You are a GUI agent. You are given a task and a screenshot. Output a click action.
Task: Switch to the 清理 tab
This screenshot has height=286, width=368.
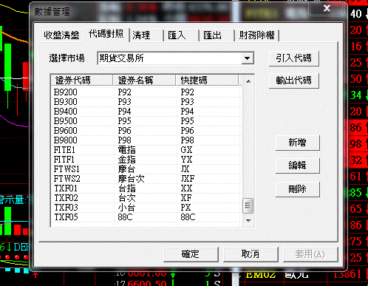pos(146,35)
